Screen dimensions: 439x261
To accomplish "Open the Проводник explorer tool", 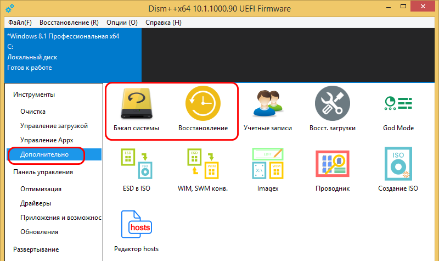I will pyautogui.click(x=333, y=170).
